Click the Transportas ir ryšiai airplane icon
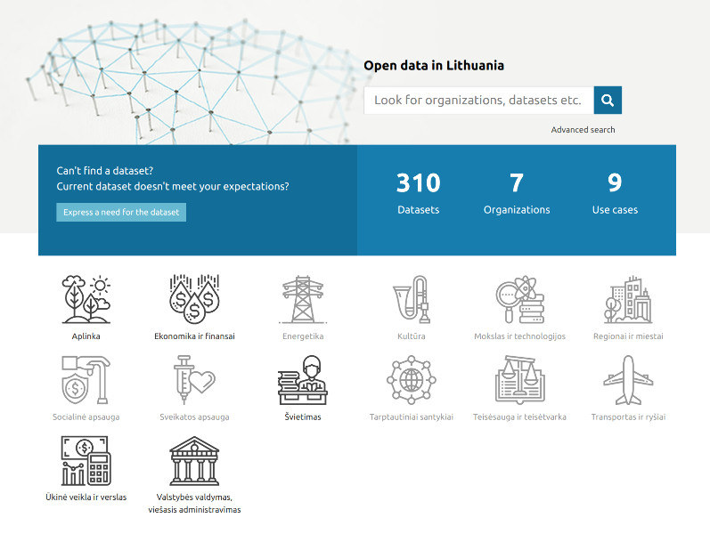 point(628,379)
